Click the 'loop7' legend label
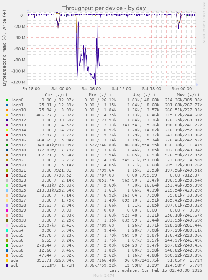208x280 pixels. click(17, 245)
